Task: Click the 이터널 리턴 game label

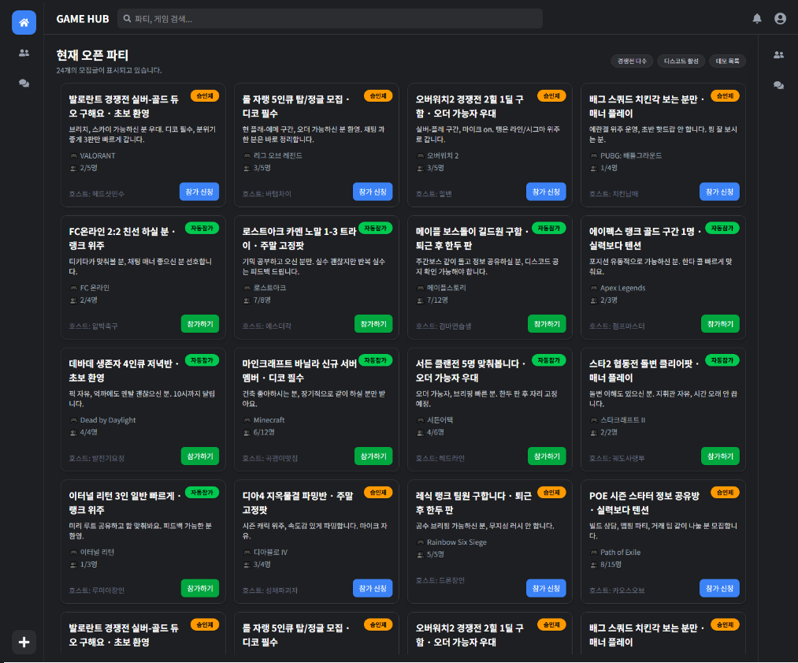Action: [x=97, y=553]
